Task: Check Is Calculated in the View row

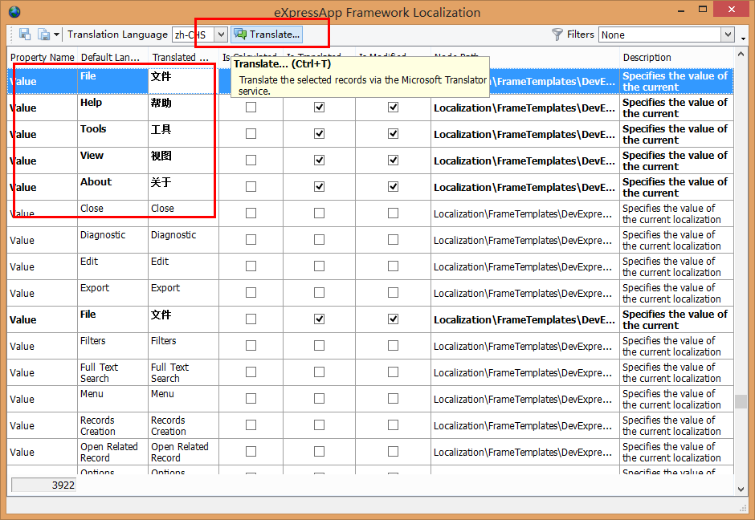Action: 251,160
